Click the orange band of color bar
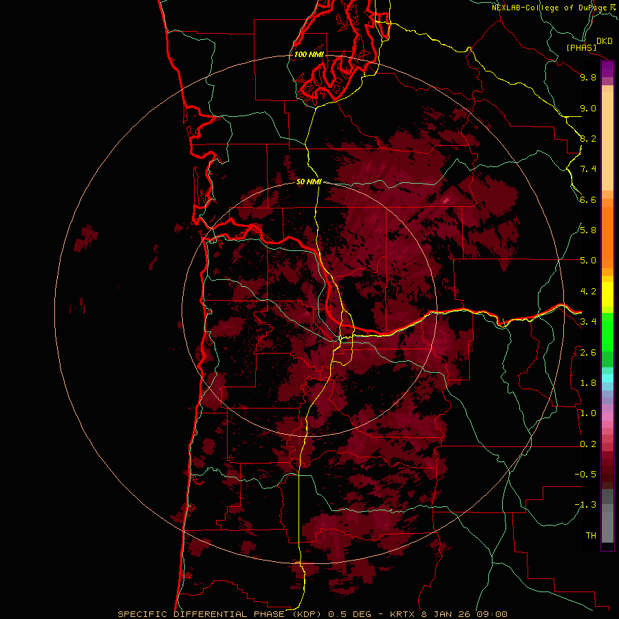Viewport: 619px width, 619px height. 607,237
